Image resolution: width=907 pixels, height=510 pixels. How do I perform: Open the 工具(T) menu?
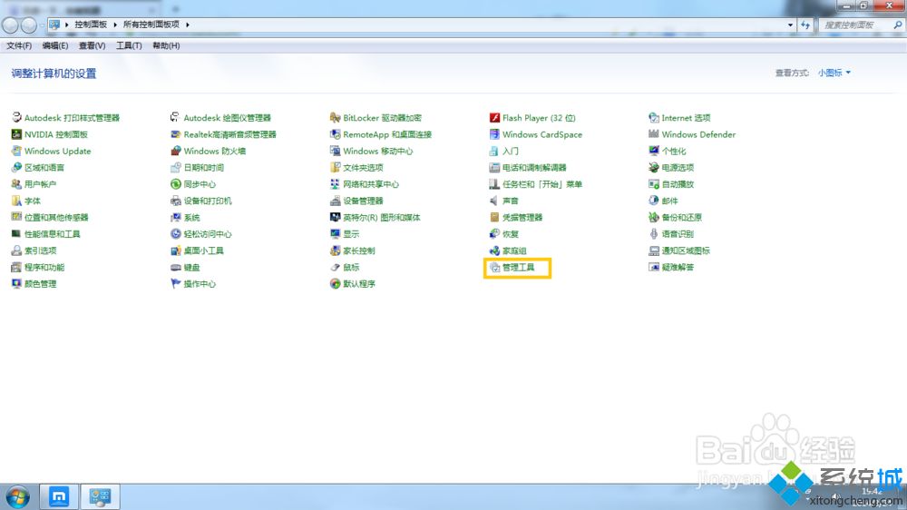[x=129, y=45]
